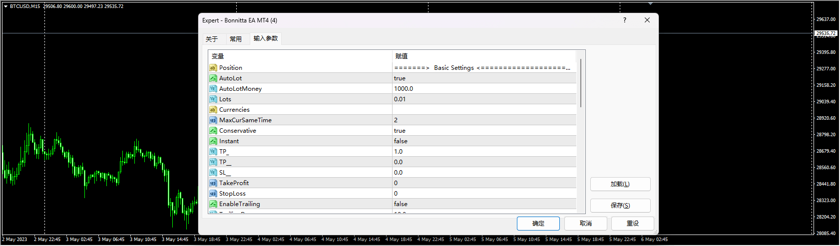This screenshot has width=840, height=246.
Task: Click the Conservative variable name
Action: click(x=238, y=131)
